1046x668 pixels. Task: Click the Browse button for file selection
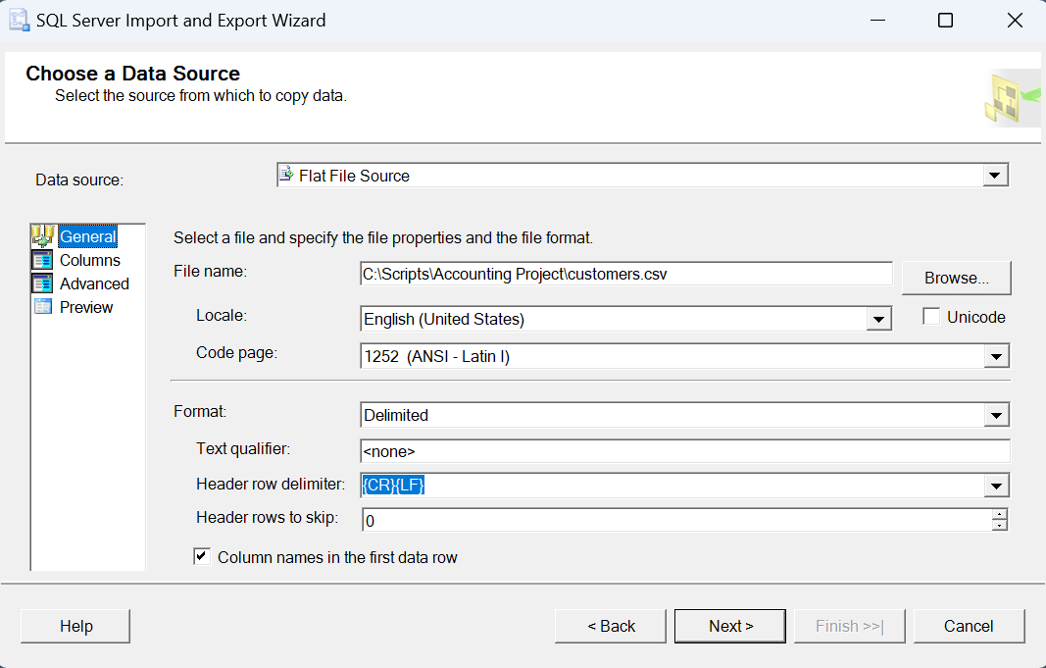[956, 278]
